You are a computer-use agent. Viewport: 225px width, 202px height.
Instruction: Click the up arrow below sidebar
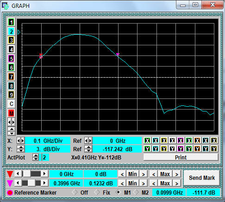11,129
